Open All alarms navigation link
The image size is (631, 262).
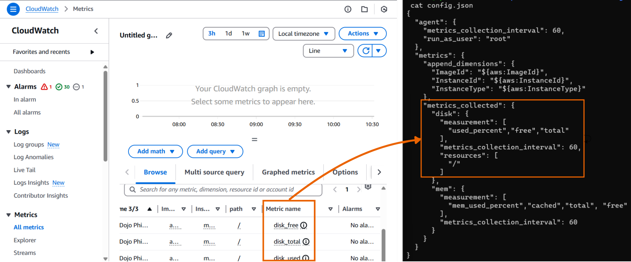[x=27, y=112]
